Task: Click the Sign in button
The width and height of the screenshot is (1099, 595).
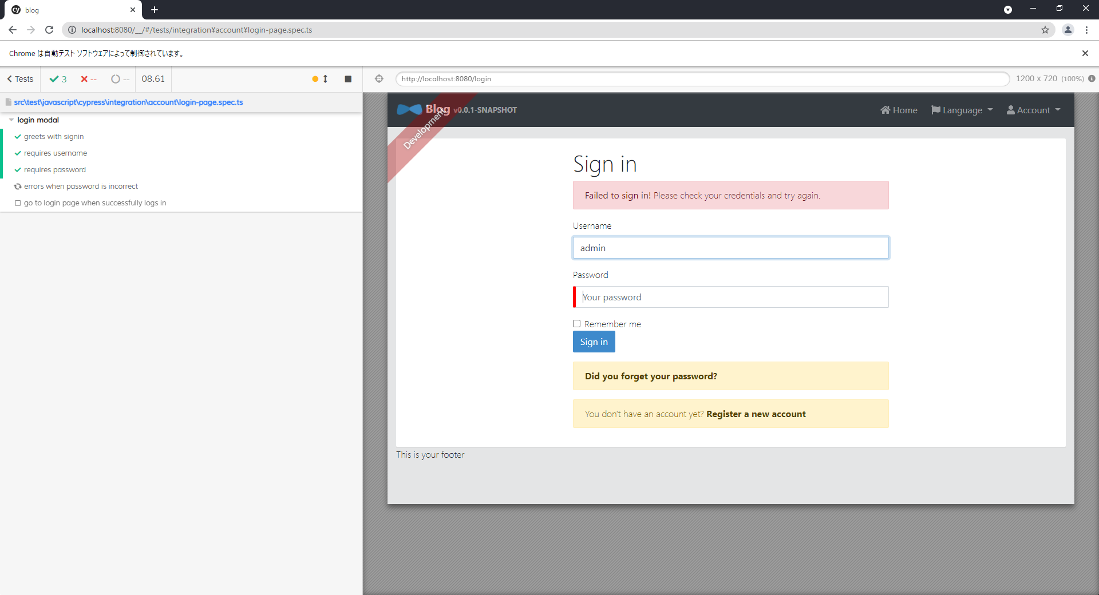Action: coord(594,342)
